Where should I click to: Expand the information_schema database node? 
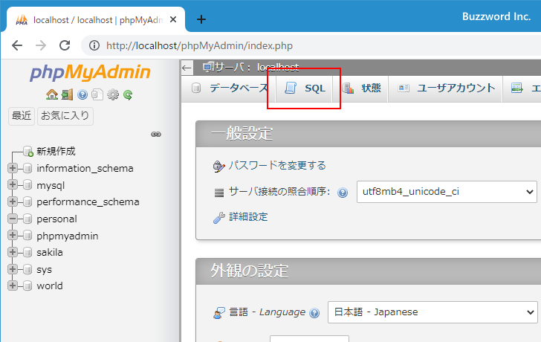(13, 168)
